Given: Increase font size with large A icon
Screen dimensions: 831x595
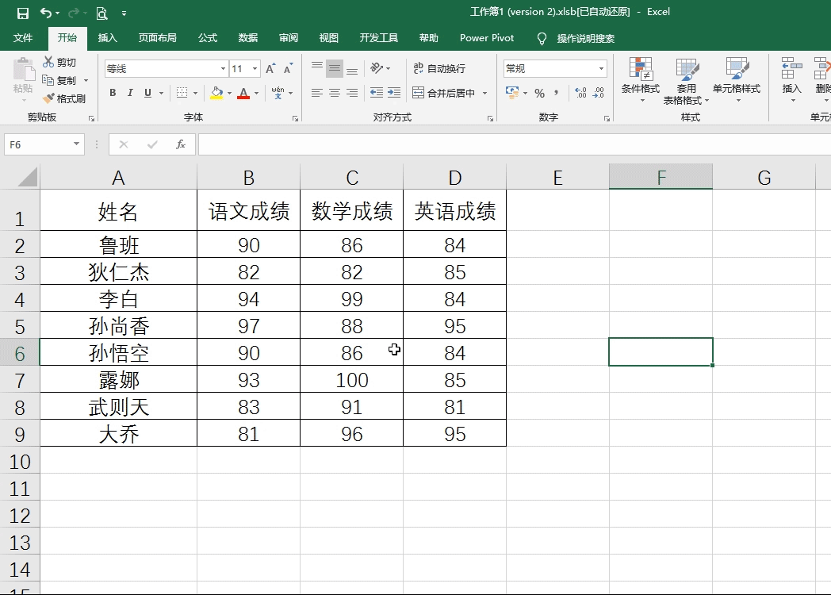Looking at the screenshot, I should coord(270,68).
